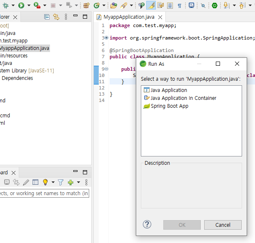Choose Java Application In Container option
This screenshot has width=255, height=243.
[180, 98]
